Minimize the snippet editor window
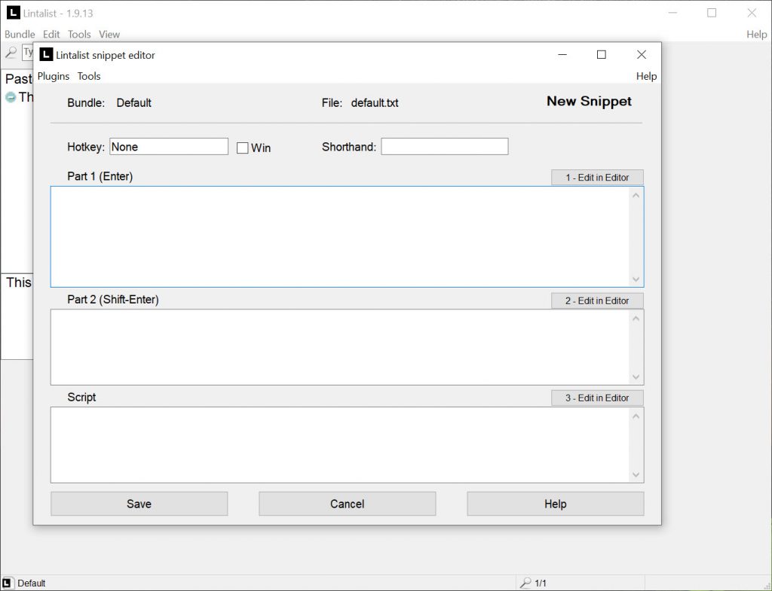The height and width of the screenshot is (591, 772). [x=562, y=54]
